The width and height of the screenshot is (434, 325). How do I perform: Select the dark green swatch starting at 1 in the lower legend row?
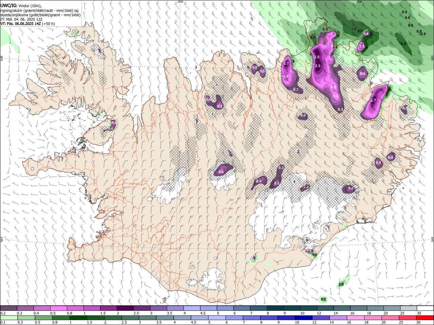click(x=78, y=318)
